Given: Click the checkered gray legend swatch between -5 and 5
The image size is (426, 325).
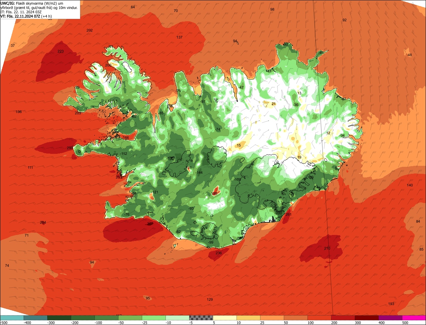Looking at the screenshot, I should 201,318.
